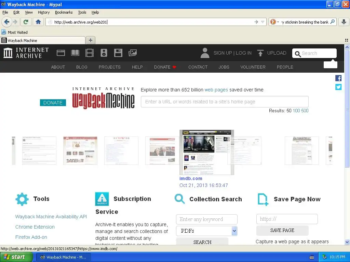The width and height of the screenshot is (350, 262).
Task: Click the imdb.com link below thumbnail
Action: point(191,178)
